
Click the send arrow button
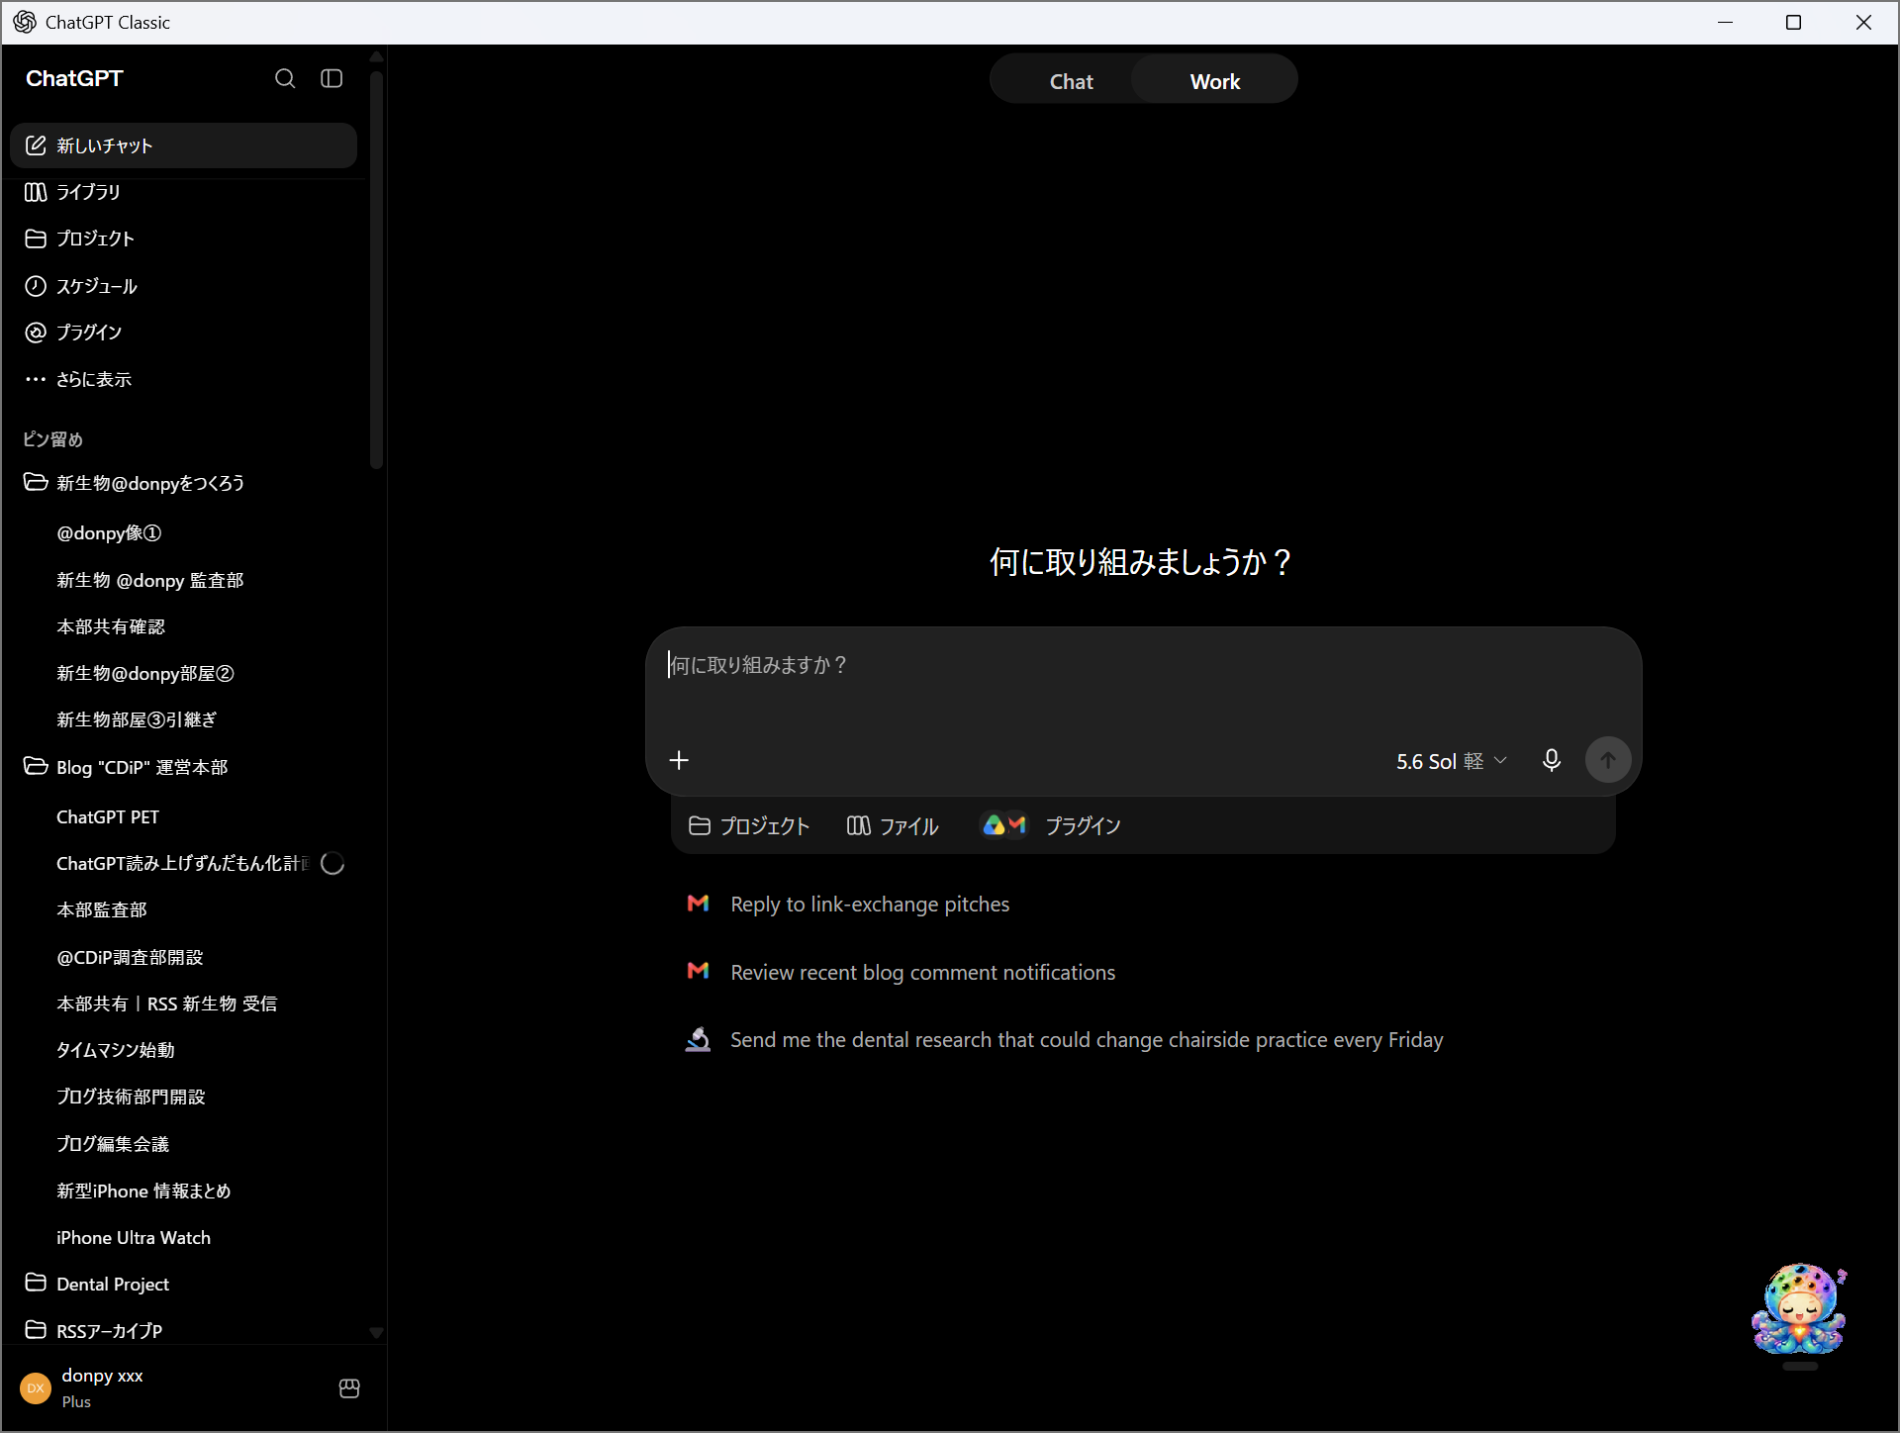1608,760
